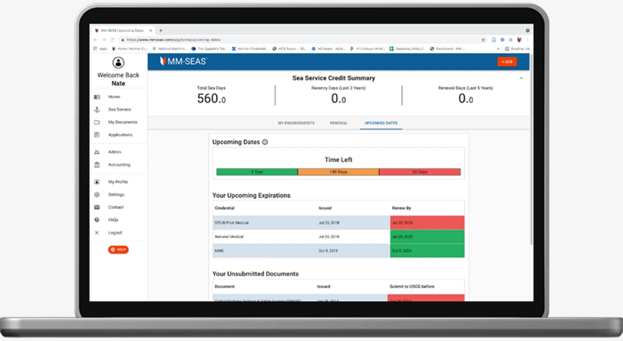Click the Logout X icon
This screenshot has height=341, width=623.
[97, 233]
